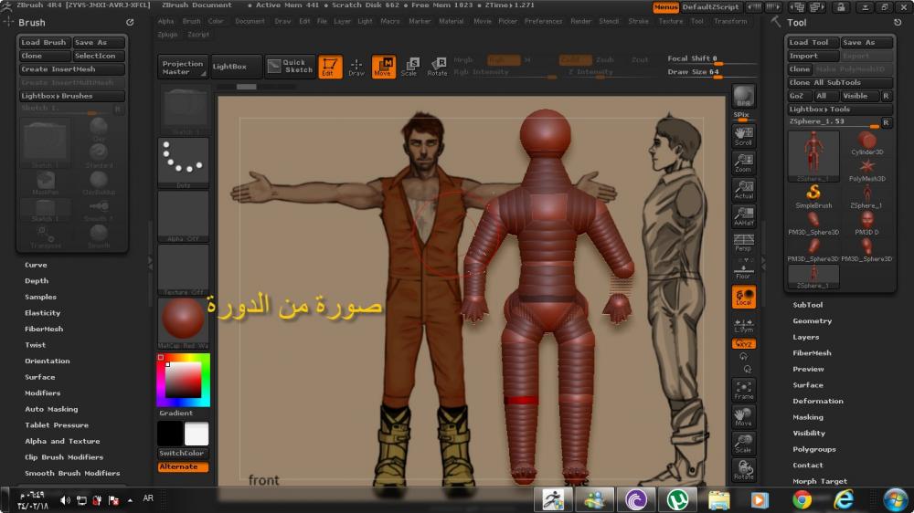Select the Rotate tool in the top toolbar
The width and height of the screenshot is (914, 513).
[437, 66]
